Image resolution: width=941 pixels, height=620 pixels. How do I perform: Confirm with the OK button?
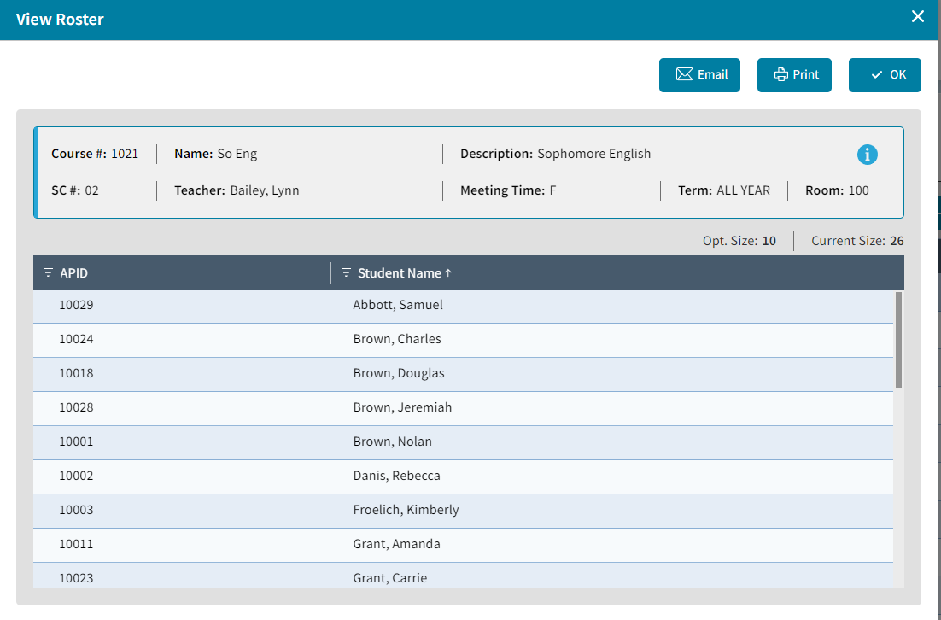click(x=885, y=75)
